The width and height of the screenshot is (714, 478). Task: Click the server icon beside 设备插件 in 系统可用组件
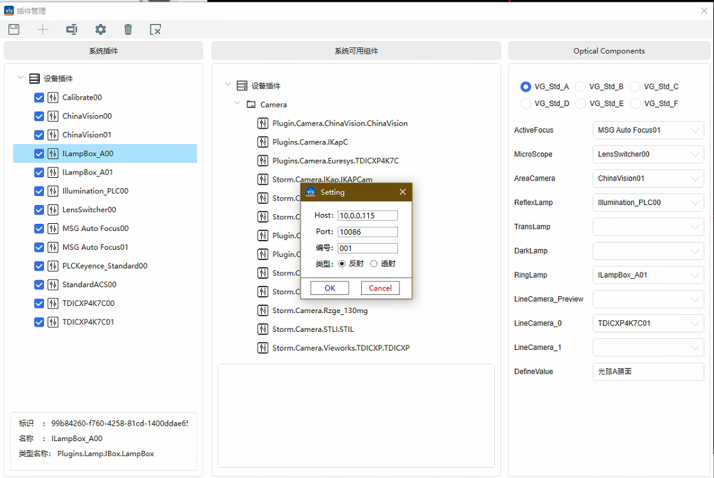point(242,85)
